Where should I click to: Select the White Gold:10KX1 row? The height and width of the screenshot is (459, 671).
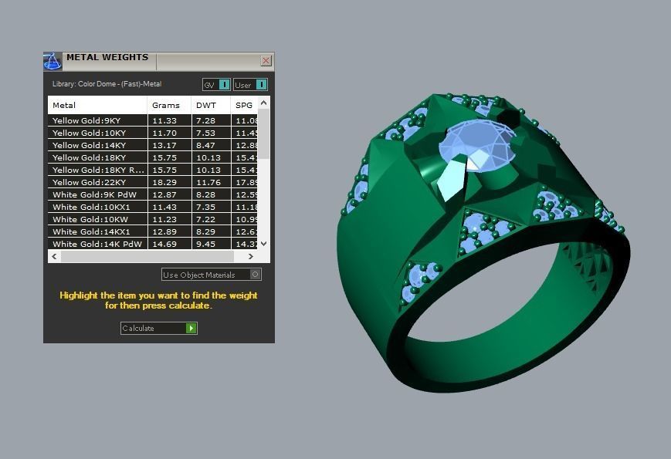coord(153,208)
